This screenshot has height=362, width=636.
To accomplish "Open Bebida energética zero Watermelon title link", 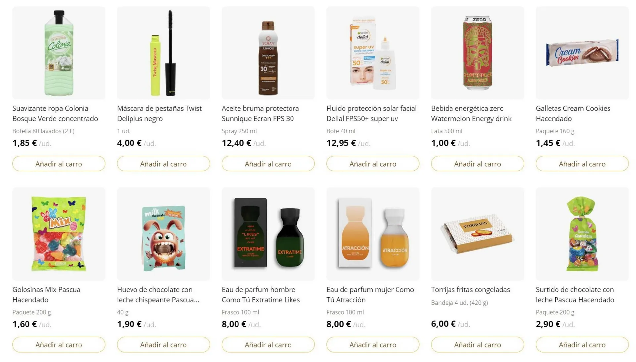I will tap(471, 113).
